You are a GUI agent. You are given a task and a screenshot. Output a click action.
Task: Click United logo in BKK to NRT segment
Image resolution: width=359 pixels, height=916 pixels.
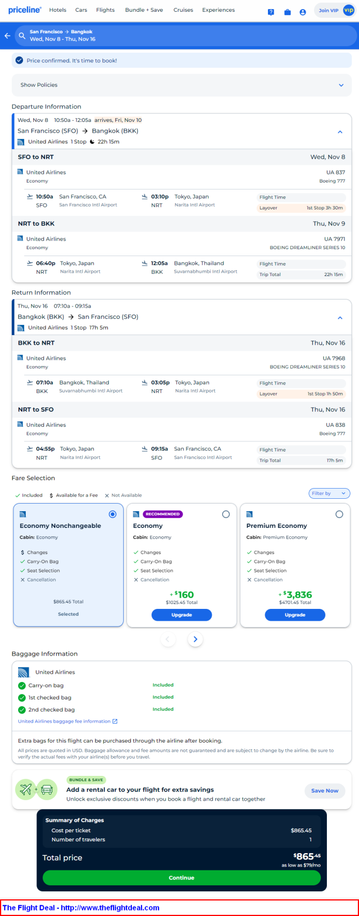click(x=20, y=358)
